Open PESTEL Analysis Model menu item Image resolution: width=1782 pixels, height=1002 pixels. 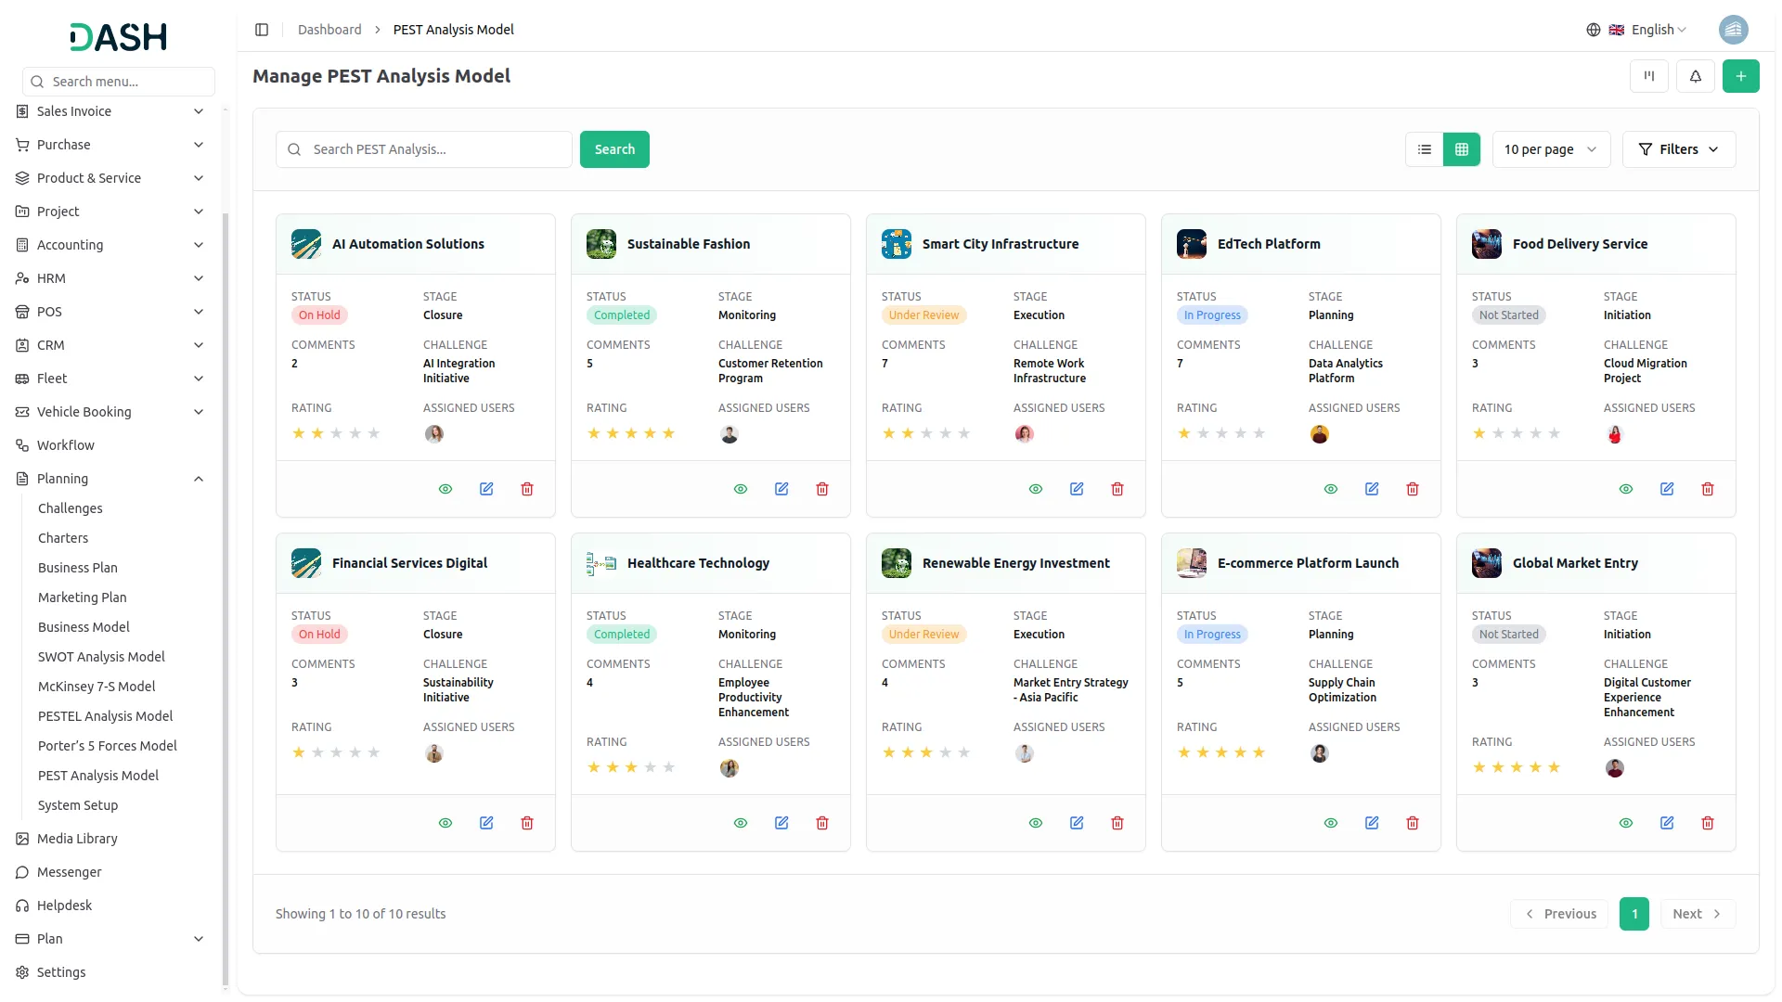[105, 716]
